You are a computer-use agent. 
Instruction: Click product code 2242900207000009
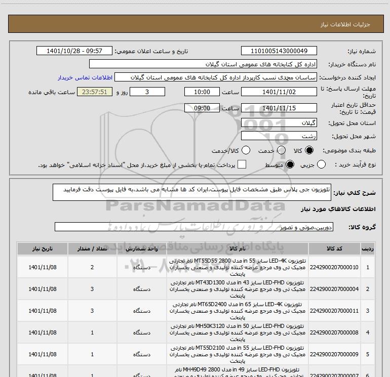[x=334, y=354]
